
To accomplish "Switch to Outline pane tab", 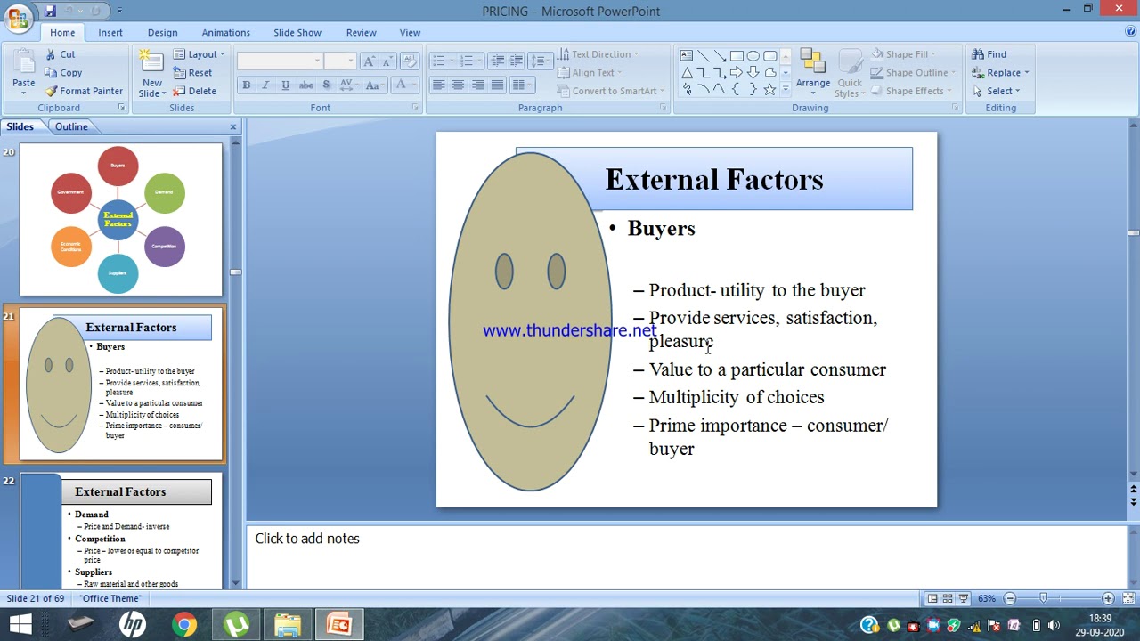I will [x=71, y=126].
